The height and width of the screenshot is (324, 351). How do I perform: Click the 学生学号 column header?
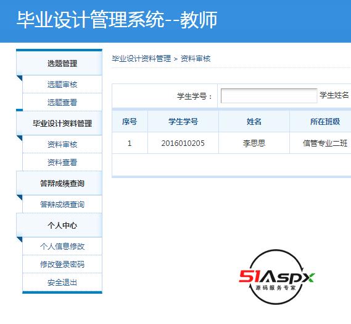[183, 121]
